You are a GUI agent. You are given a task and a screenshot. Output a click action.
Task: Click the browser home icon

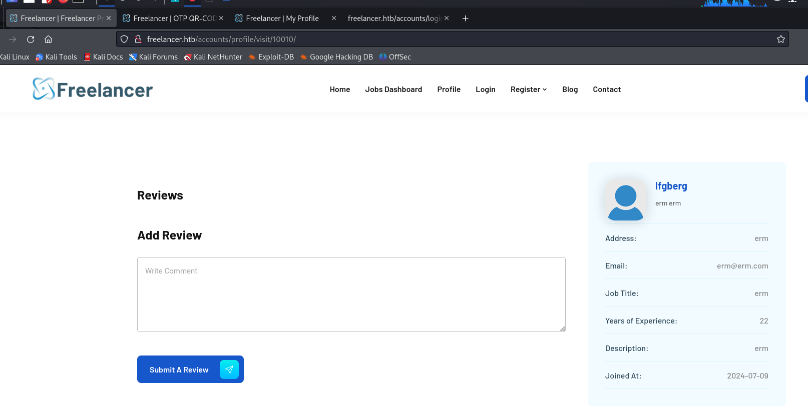(49, 39)
